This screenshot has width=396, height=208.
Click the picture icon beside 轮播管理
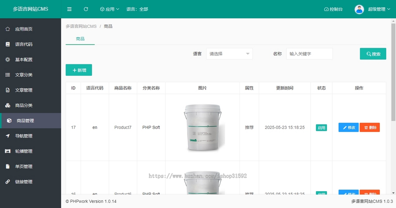[x=8, y=151]
